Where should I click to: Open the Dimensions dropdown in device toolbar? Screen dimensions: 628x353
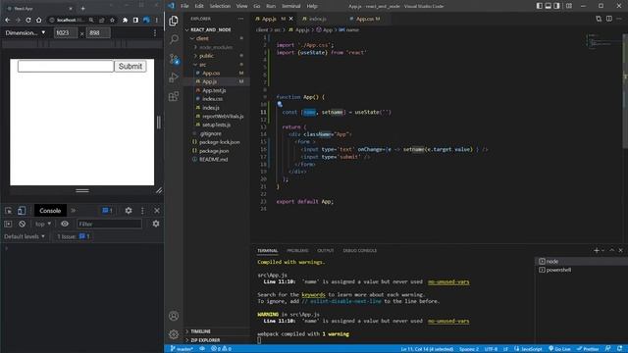[x=26, y=32]
